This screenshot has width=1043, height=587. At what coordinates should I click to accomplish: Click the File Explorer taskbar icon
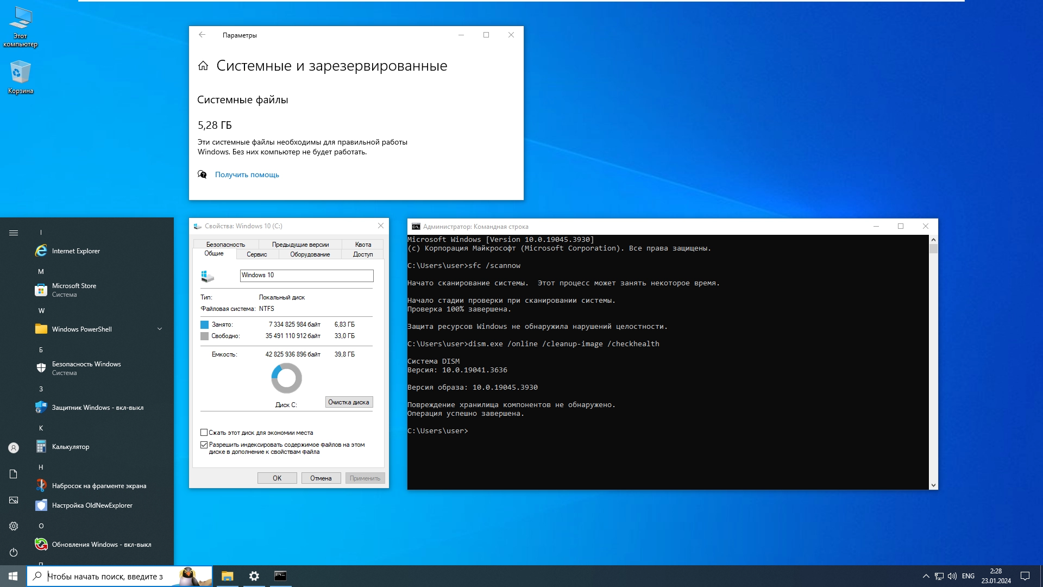click(x=228, y=576)
